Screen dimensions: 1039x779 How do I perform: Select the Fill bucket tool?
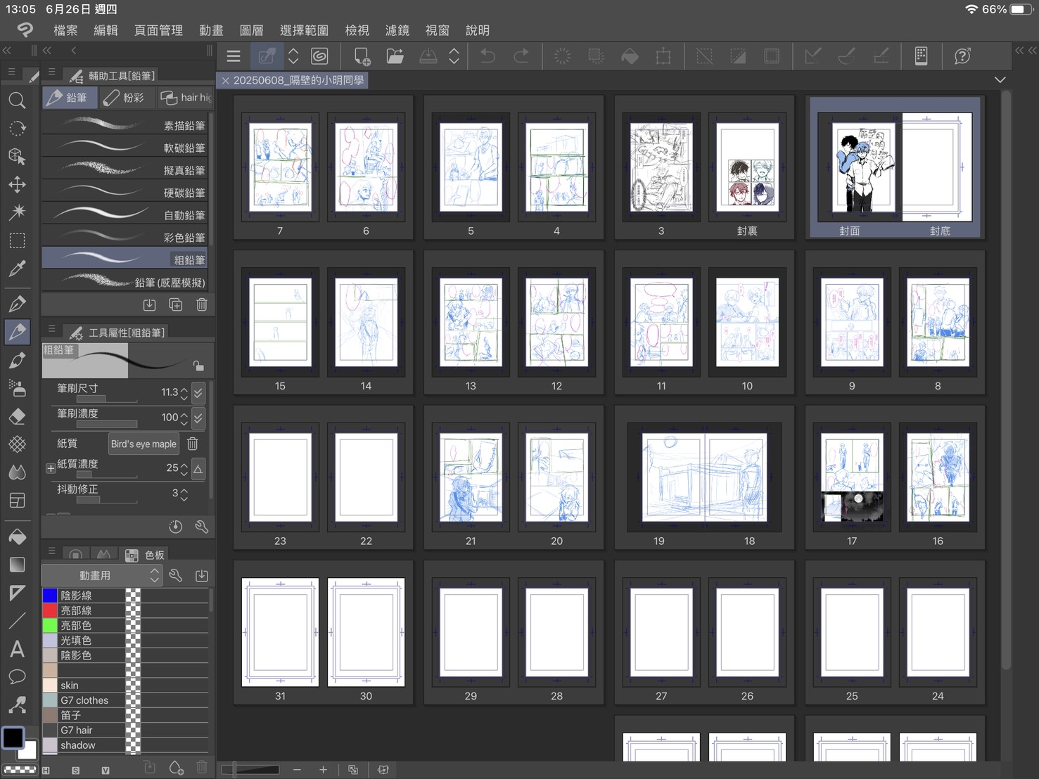pos(17,536)
